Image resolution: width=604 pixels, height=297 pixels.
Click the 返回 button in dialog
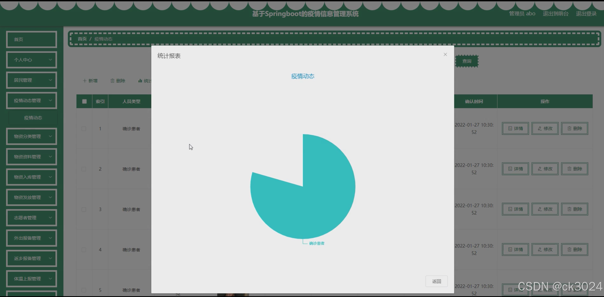436,281
